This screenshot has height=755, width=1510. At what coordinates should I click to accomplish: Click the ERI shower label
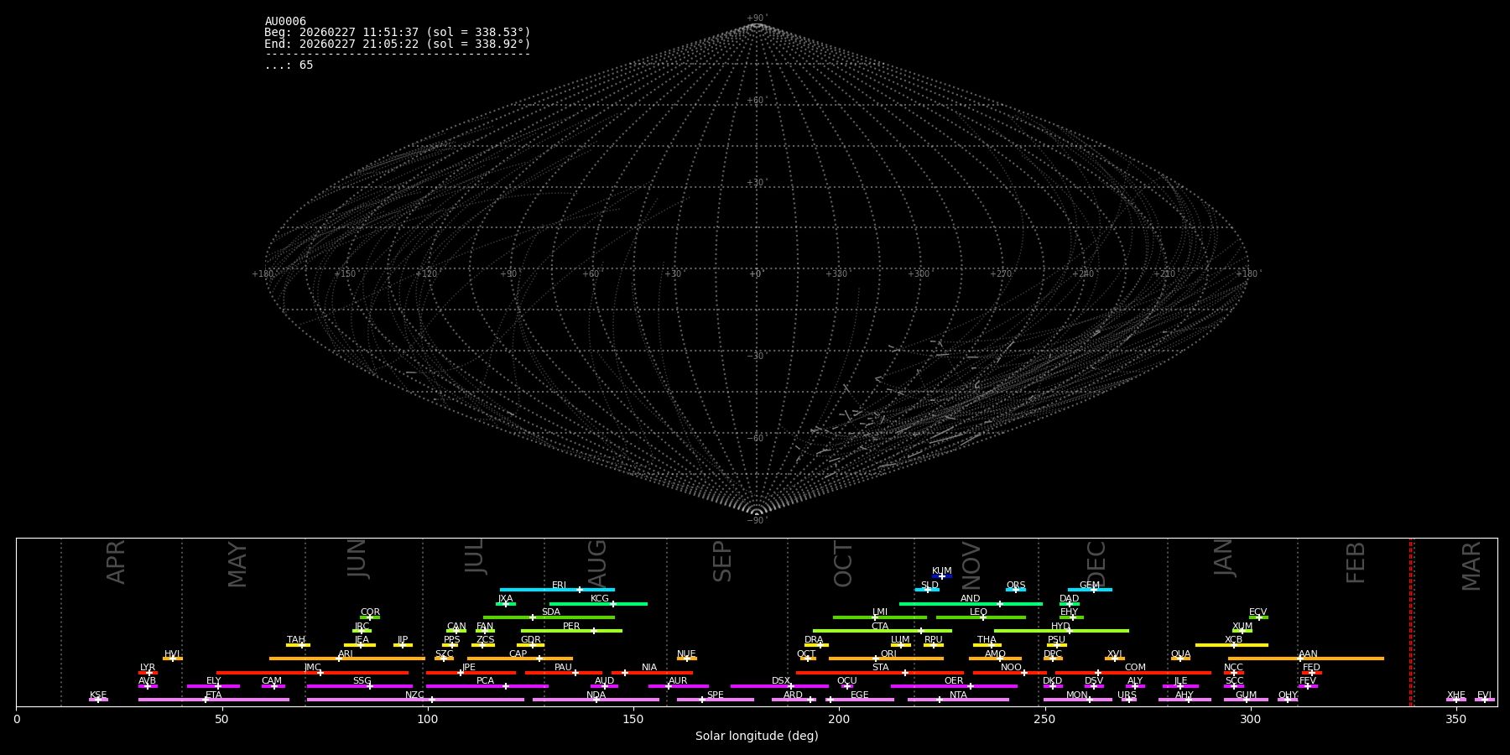coord(560,586)
